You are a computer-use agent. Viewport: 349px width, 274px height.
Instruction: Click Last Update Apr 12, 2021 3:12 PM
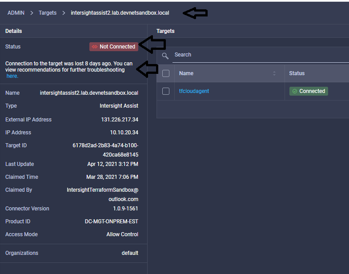tap(112, 164)
